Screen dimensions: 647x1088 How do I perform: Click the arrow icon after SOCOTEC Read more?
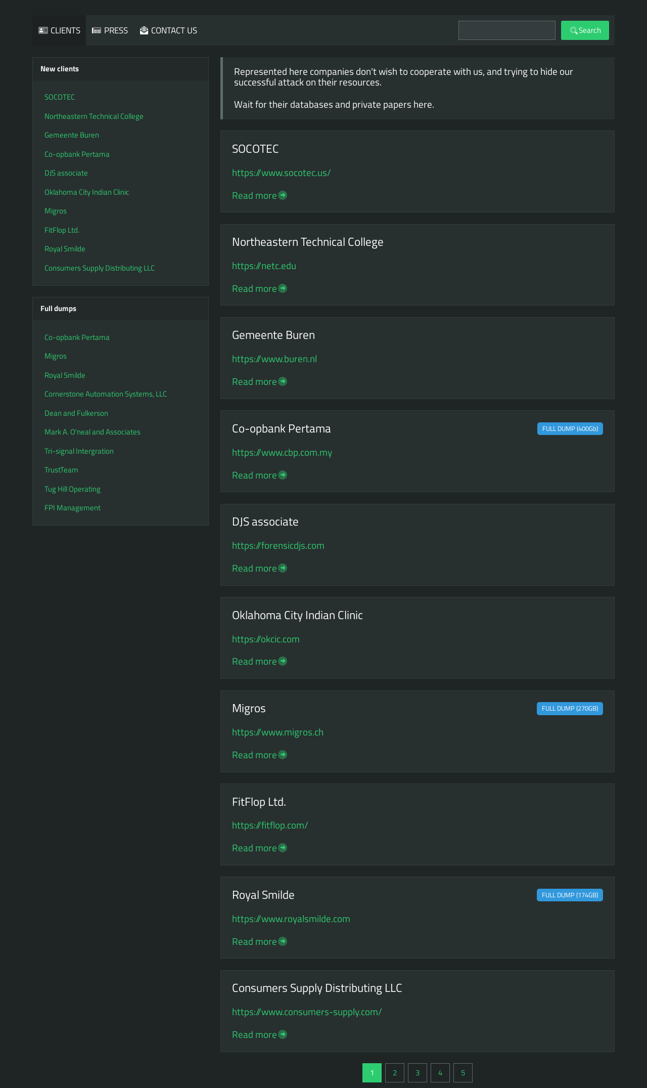[283, 195]
